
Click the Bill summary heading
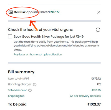pyautogui.click(x=21, y=72)
